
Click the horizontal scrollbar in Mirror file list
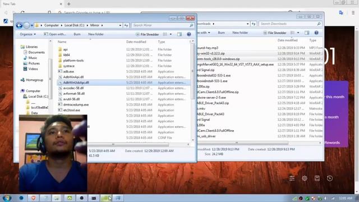pyautogui.click(x=128, y=145)
